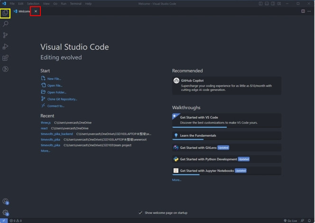Open the Extensions view icon
The width and height of the screenshot is (315, 223).
tap(6, 58)
